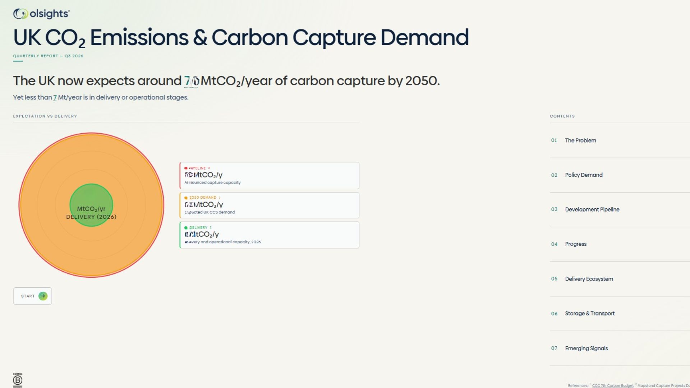Click the Certified B Corp badge

pos(18,380)
